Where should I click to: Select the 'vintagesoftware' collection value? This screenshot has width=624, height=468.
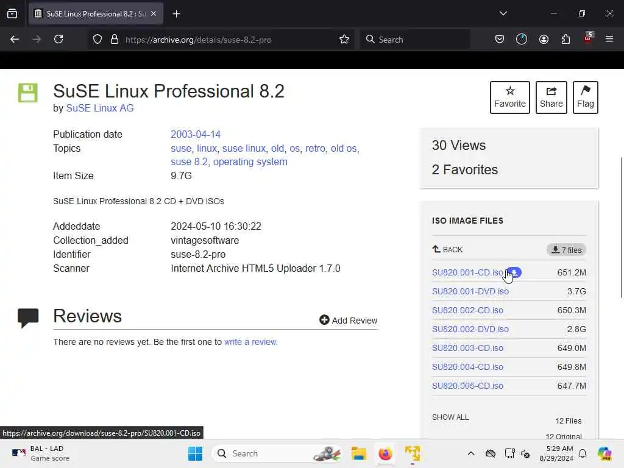[x=205, y=241]
